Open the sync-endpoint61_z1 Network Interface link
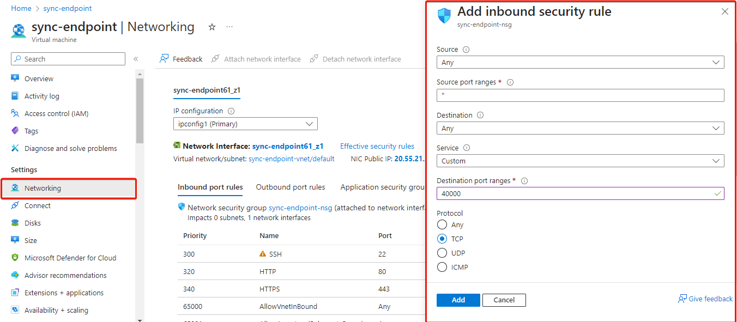This screenshot has width=737, height=322. 288,146
